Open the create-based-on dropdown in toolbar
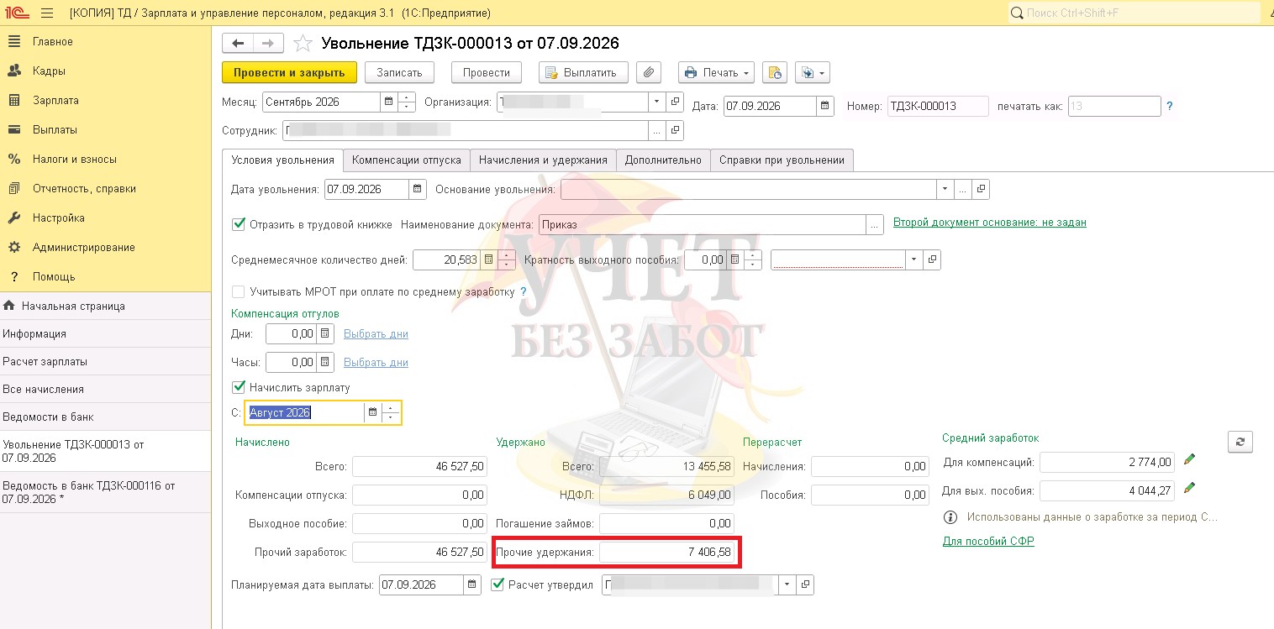Screen dimensions: 1274x629 (812, 72)
